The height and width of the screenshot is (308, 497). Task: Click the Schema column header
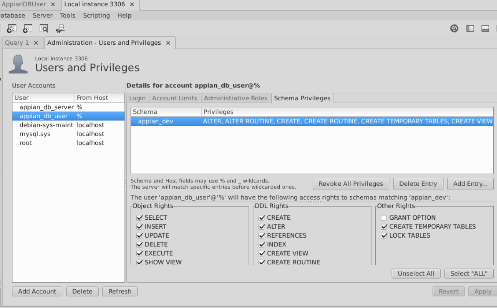[166, 112]
